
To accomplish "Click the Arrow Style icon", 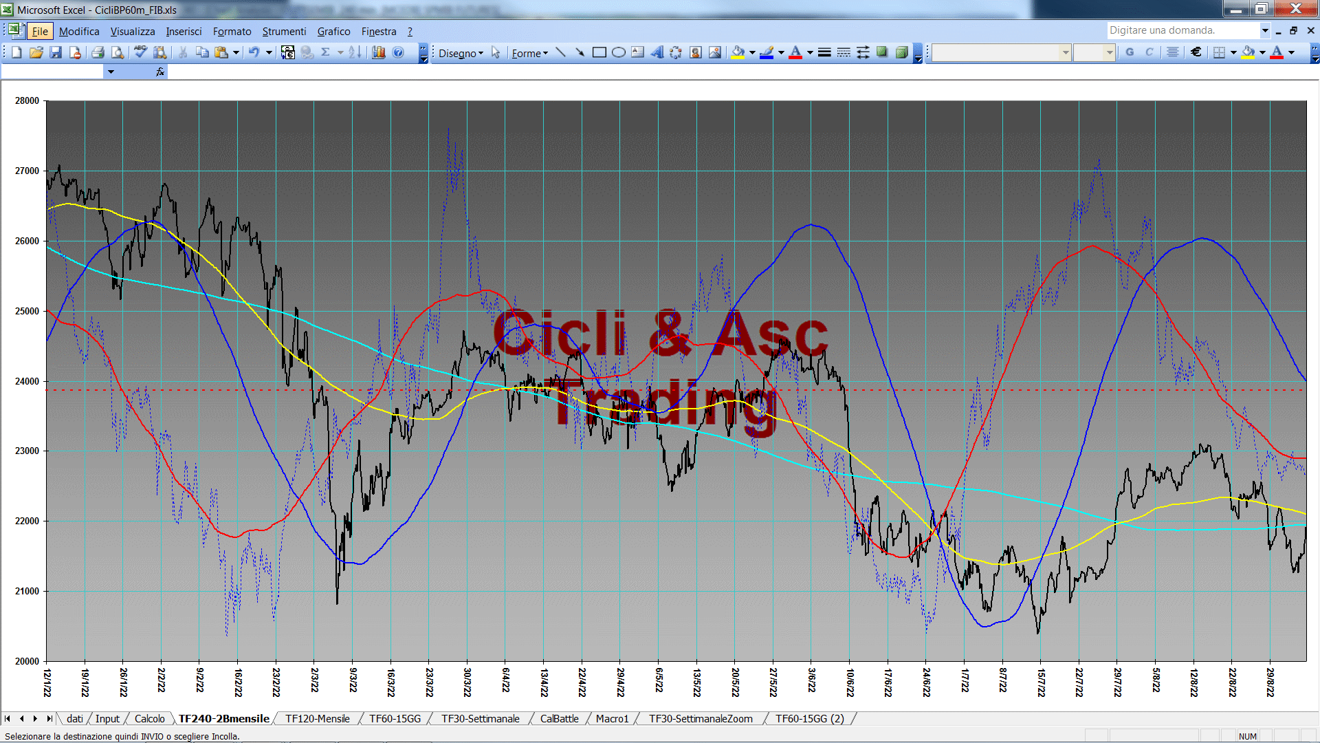I will (863, 52).
